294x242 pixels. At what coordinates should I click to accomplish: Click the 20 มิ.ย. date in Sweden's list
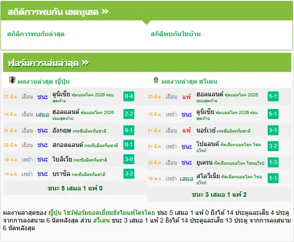click(155, 97)
